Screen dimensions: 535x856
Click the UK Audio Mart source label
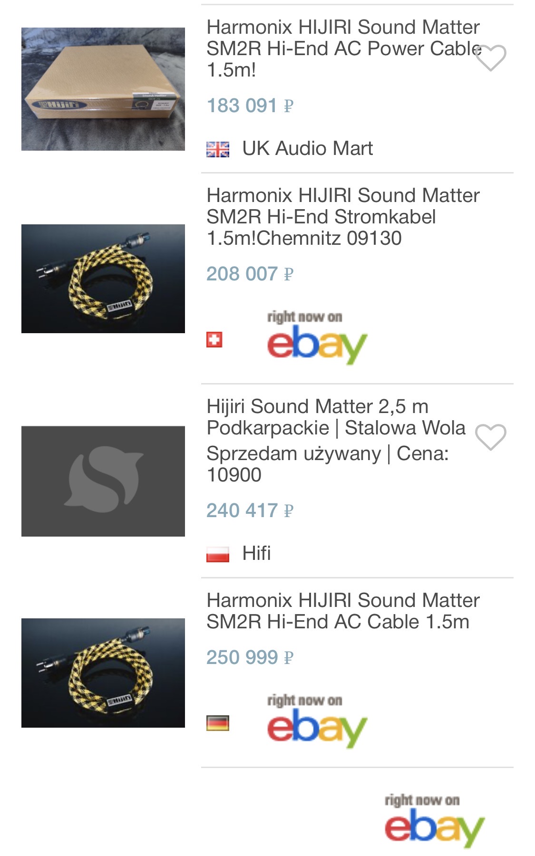[x=307, y=148]
